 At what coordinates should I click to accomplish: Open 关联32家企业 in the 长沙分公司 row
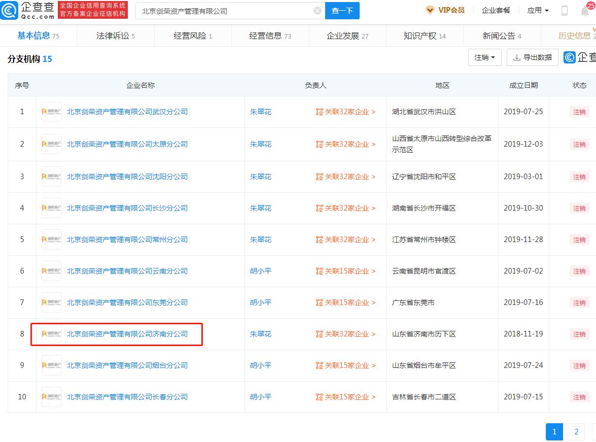(x=345, y=208)
